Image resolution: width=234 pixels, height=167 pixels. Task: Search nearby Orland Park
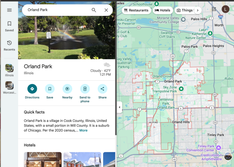67,89
